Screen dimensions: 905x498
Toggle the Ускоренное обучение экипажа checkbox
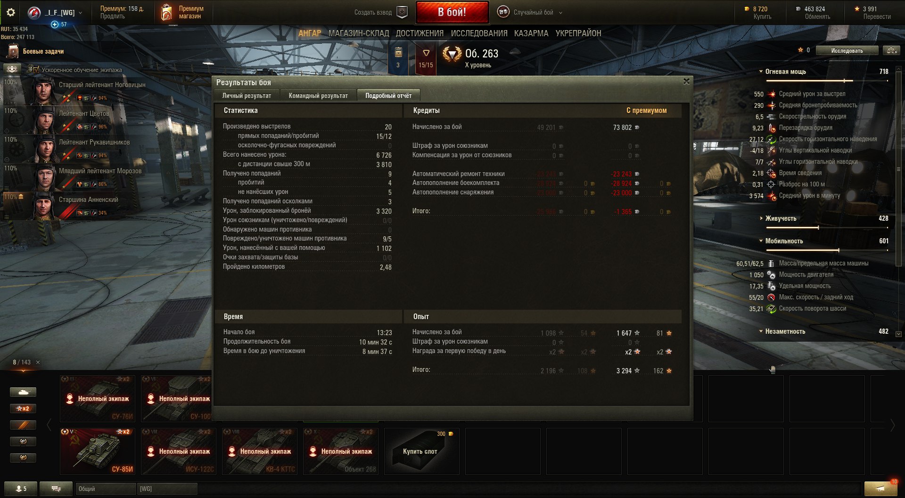(36, 70)
